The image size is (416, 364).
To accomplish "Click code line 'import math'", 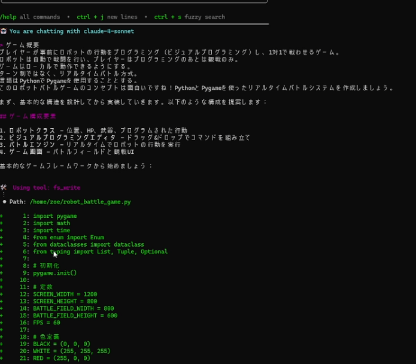I will click(x=51, y=223).
